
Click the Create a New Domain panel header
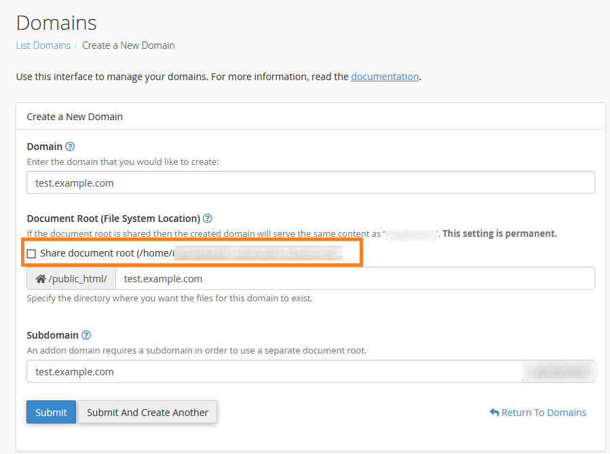[75, 117]
